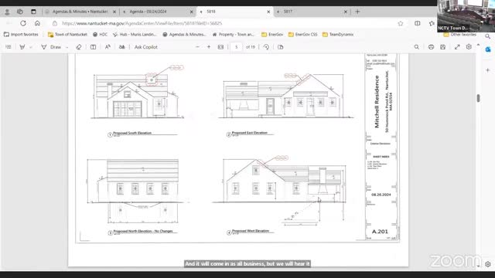Refresh the browser page
This screenshot has width=495, height=278.
click(x=23, y=23)
